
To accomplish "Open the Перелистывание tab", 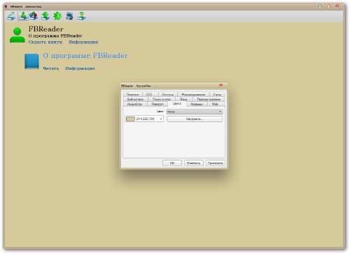I will [x=209, y=99].
